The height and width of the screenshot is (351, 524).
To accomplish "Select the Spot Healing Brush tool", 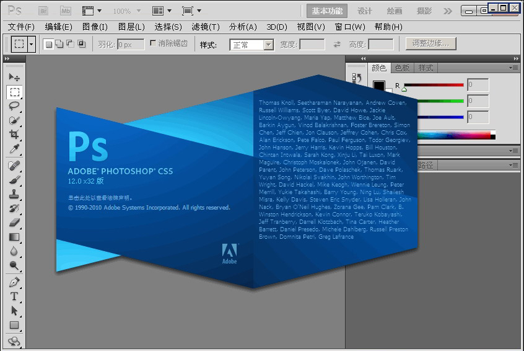I will click(x=14, y=166).
